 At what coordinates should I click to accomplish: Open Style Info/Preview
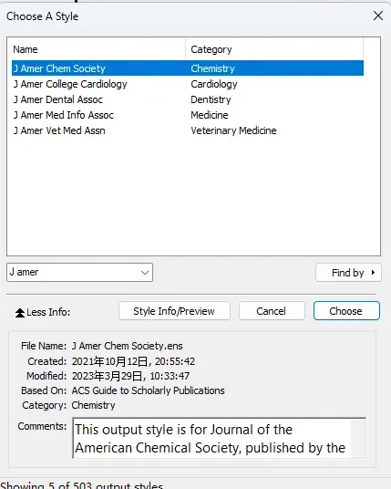pyautogui.click(x=174, y=311)
